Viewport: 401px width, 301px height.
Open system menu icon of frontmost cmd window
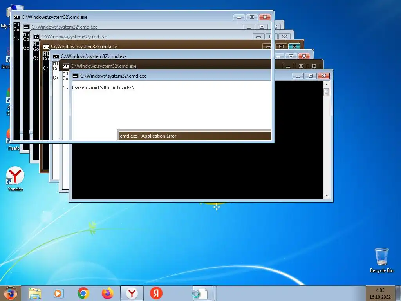tap(16, 17)
